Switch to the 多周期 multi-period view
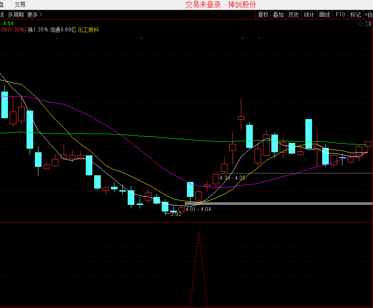 click(x=15, y=15)
